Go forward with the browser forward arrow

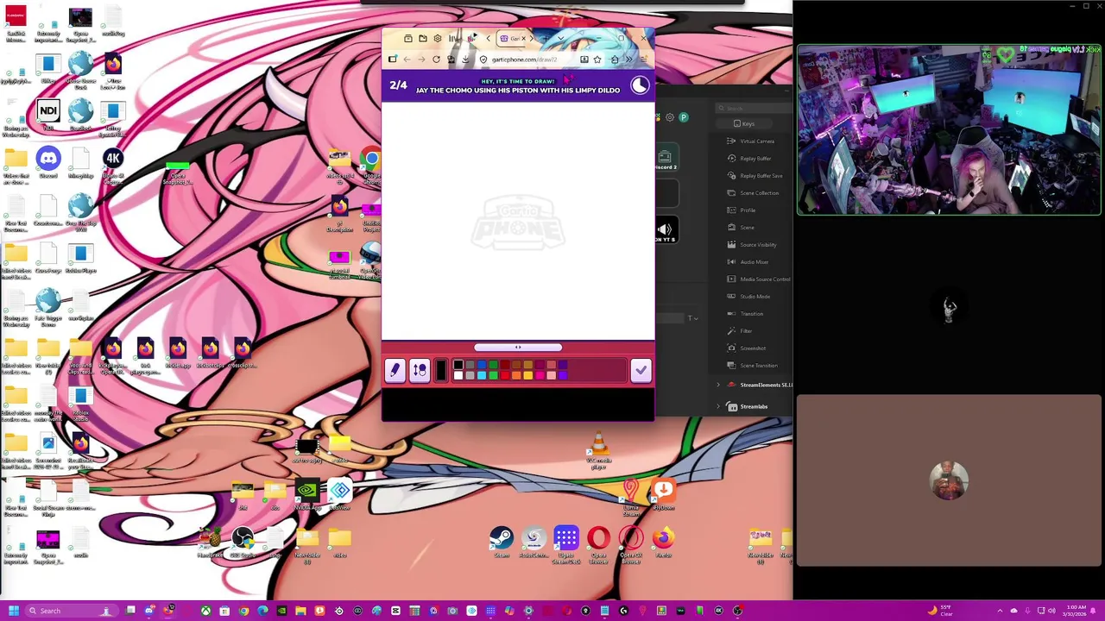[x=421, y=60]
